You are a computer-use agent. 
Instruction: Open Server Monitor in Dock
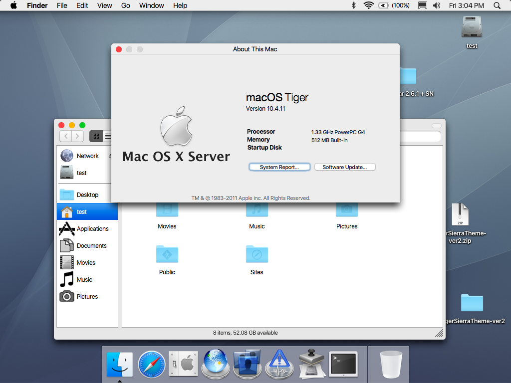point(279,365)
